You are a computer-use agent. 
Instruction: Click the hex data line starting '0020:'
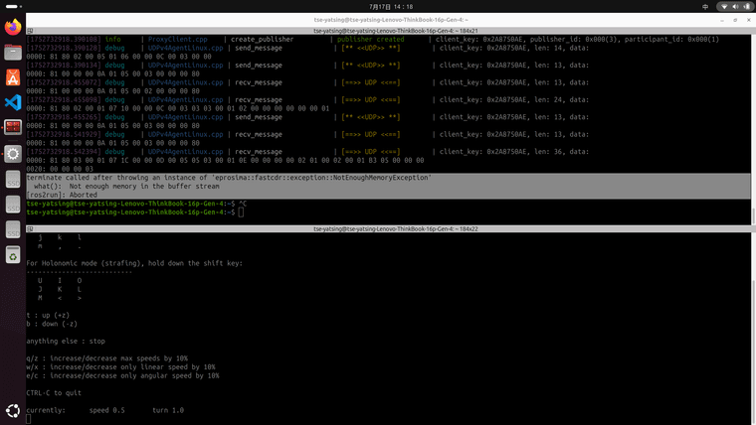coord(60,169)
